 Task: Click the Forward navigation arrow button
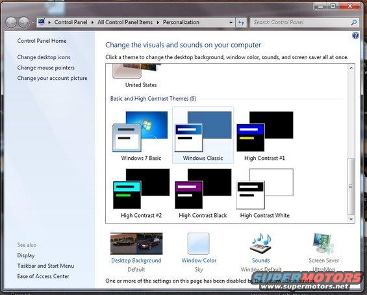tap(24, 23)
